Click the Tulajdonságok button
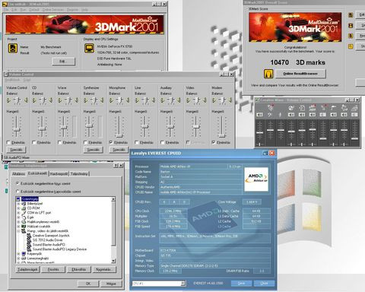Screen dimensions: 365x292 coord(27,269)
